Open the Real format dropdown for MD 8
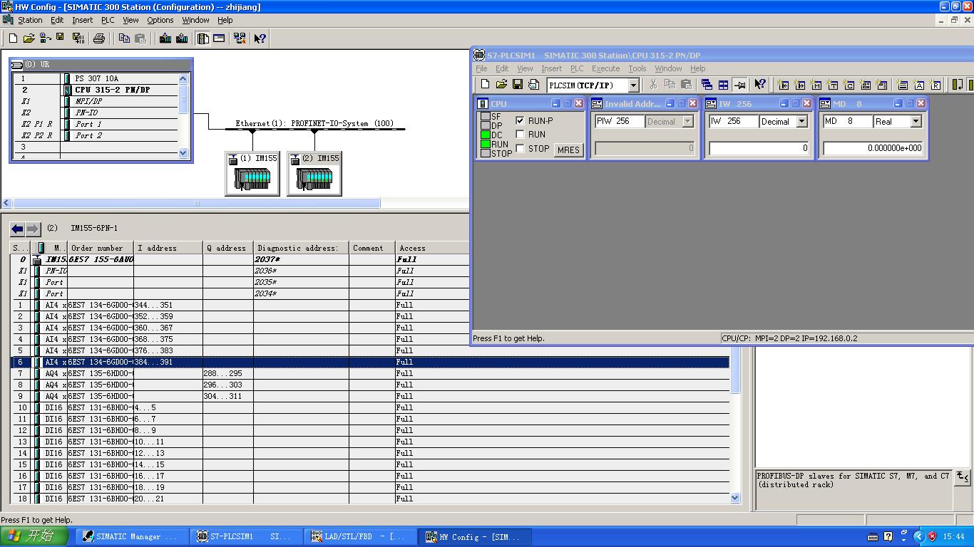The height and width of the screenshot is (547, 974). pos(916,122)
